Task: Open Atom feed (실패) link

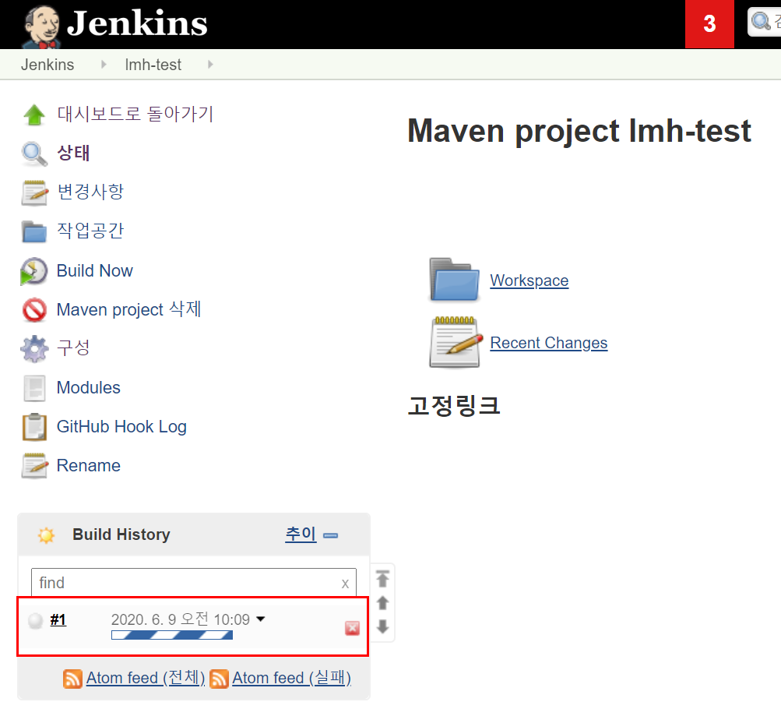Action: [291, 678]
